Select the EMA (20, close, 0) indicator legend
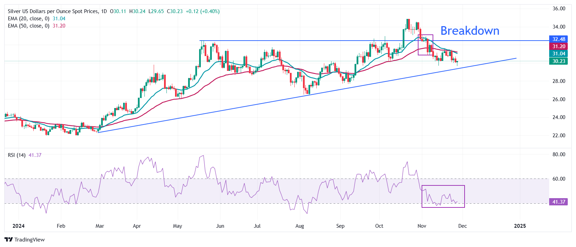The width and height of the screenshot is (576, 247). [x=29, y=19]
